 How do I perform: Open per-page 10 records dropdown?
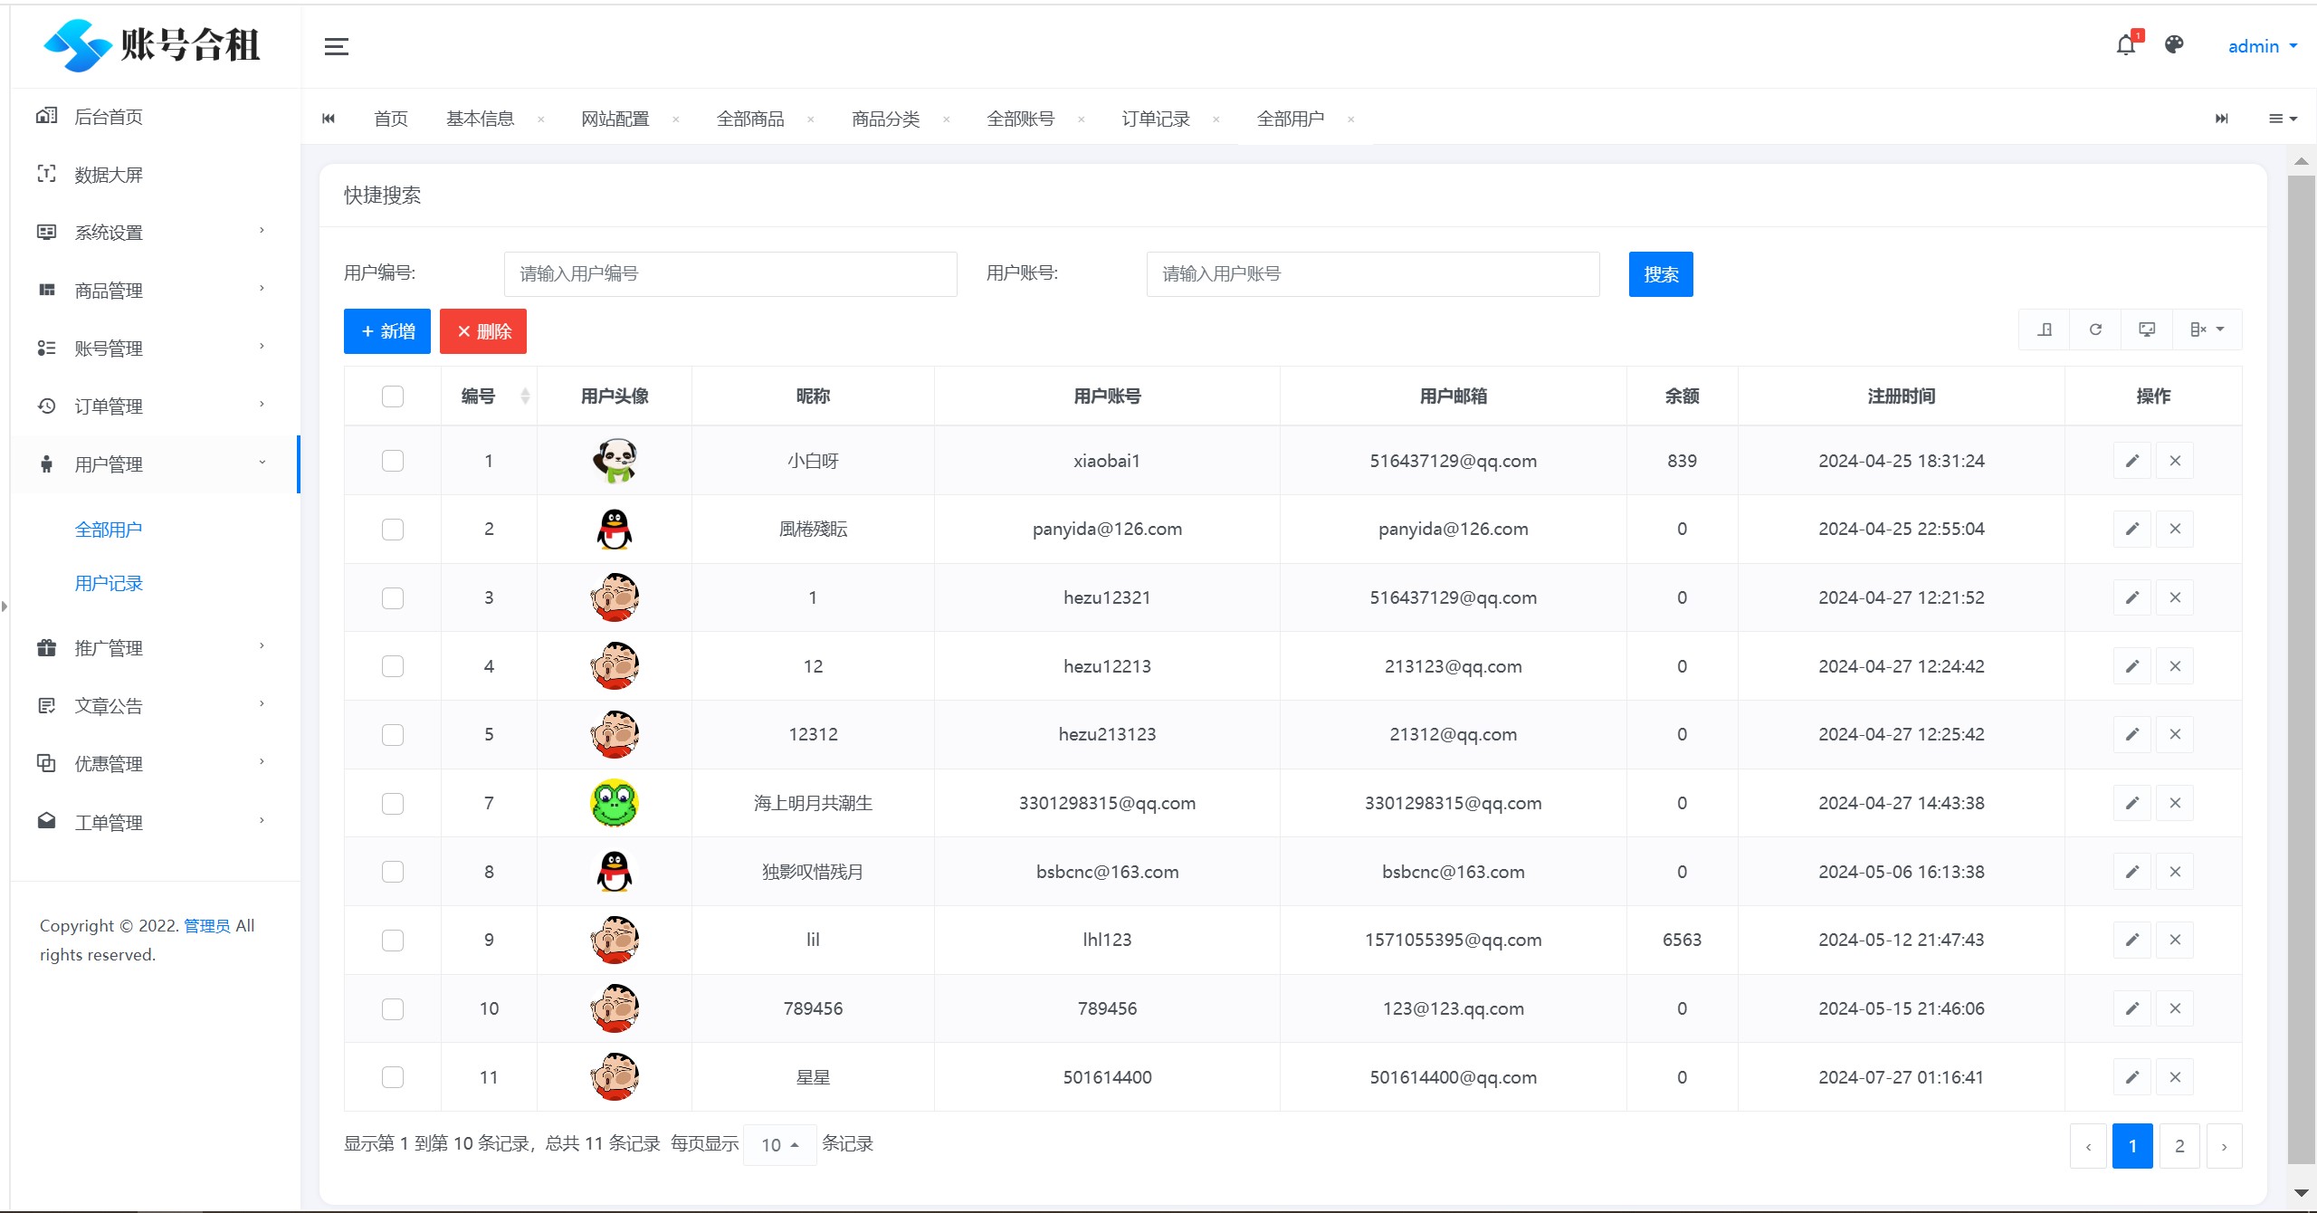click(779, 1145)
